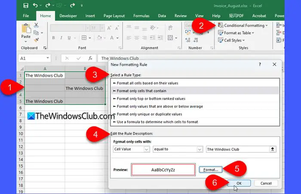Click the value field containing 'The Windows Club'
Viewport: 301px width, 194px height.
click(x=238, y=149)
